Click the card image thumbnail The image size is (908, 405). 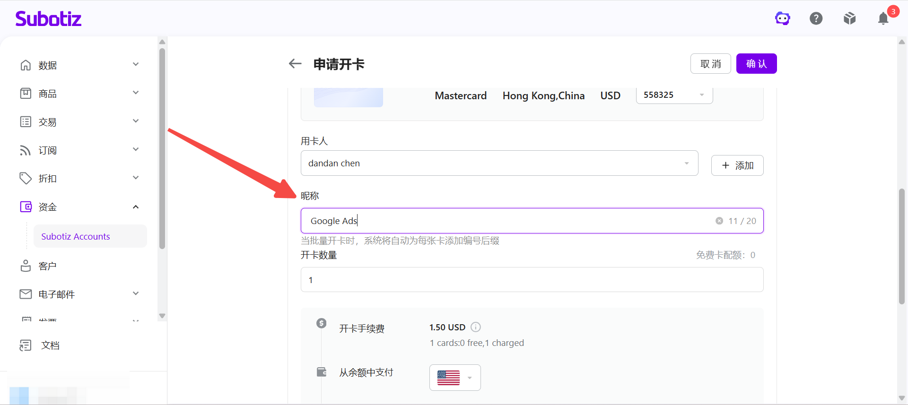(x=349, y=97)
